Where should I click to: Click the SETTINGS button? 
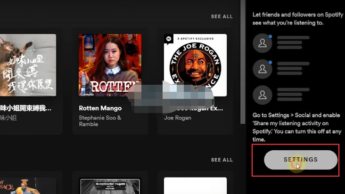tap(301, 160)
